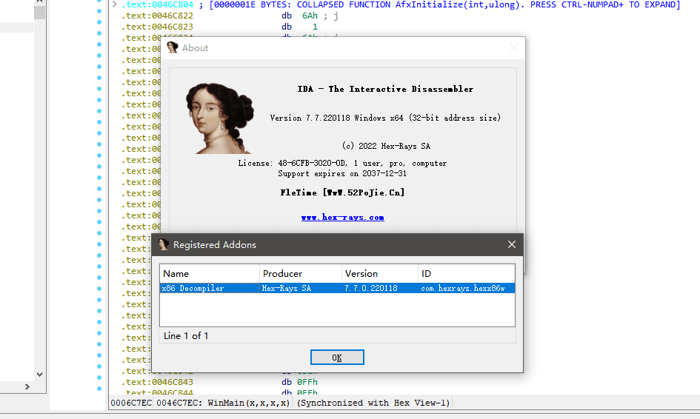Close the About dialog window

pos(514,47)
